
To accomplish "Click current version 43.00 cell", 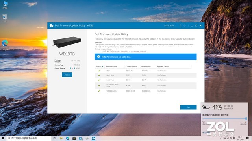I will [x=128, y=85].
